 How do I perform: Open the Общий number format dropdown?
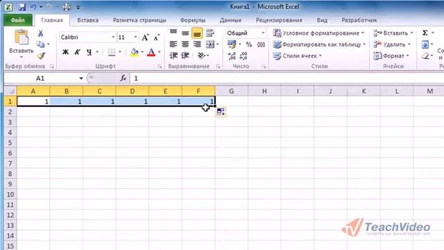pos(263,33)
